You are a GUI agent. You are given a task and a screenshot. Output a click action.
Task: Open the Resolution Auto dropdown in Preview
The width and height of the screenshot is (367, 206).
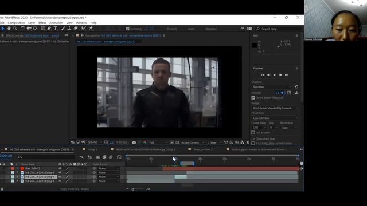[x=289, y=128]
